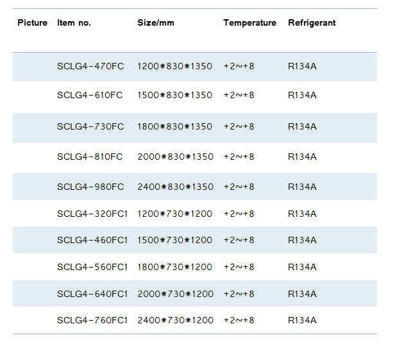Select size 2400*730*1200 cell
Screen dimensions: 395x349
[x=175, y=321]
